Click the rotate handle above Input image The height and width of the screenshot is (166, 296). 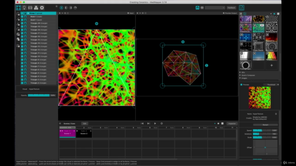click(x=97, y=24)
